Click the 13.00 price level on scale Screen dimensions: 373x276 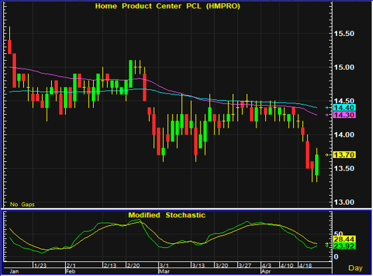tap(344, 202)
